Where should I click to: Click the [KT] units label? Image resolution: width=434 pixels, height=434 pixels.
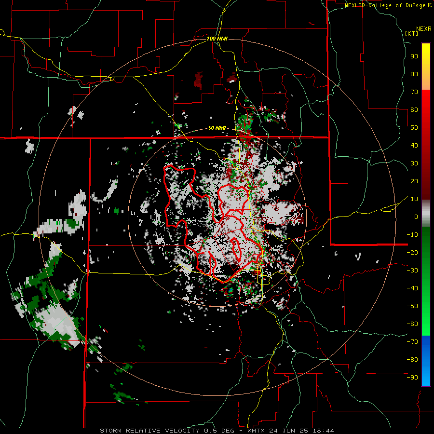pos(411,33)
